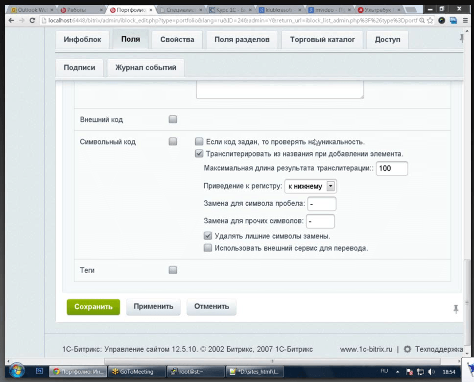This screenshot has width=474, height=382.
Task: Launch Photoshop from the taskbar
Action: pyautogui.click(x=40, y=371)
